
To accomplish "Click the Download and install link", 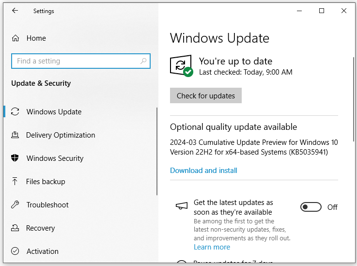I will click(203, 171).
